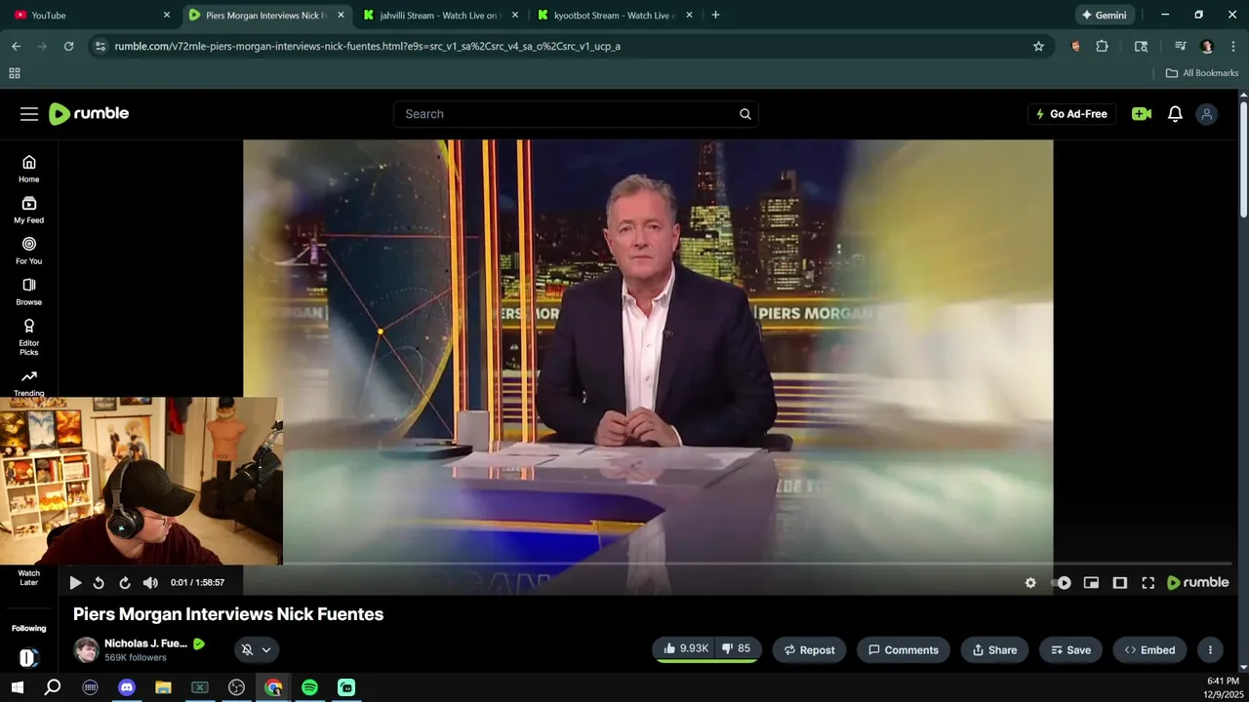Viewport: 1249px width, 702px height.
Task: Expand the channel notification options chevron
Action: 266,650
